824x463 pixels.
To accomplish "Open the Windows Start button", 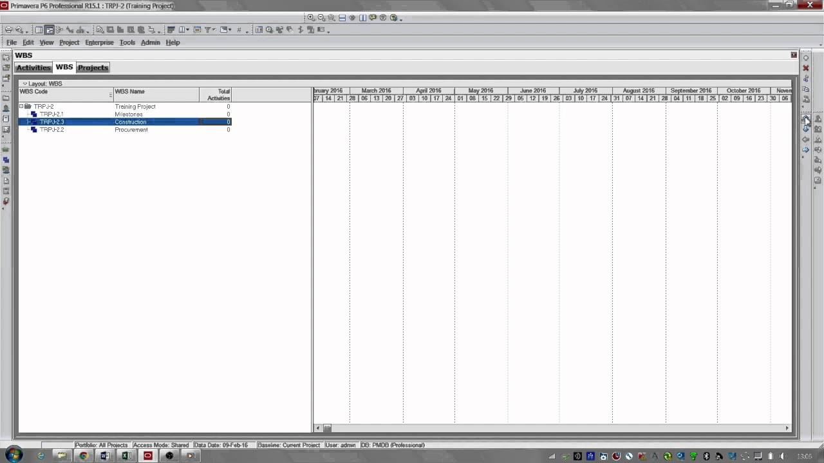I will tap(14, 455).
